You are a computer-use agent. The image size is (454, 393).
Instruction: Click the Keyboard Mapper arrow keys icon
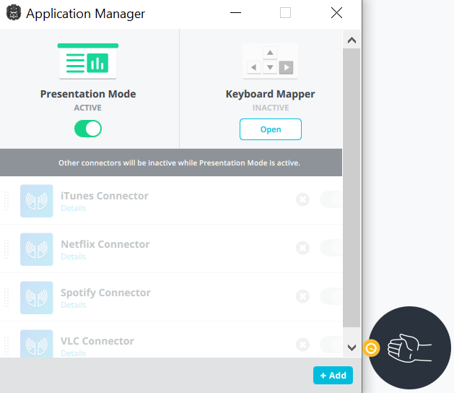[x=270, y=61]
